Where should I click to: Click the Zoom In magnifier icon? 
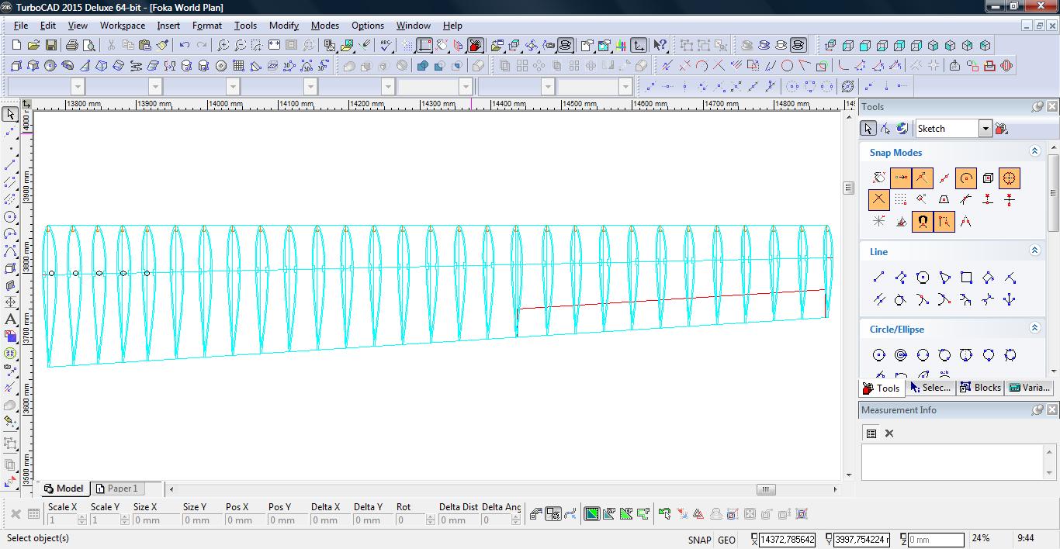(223, 46)
